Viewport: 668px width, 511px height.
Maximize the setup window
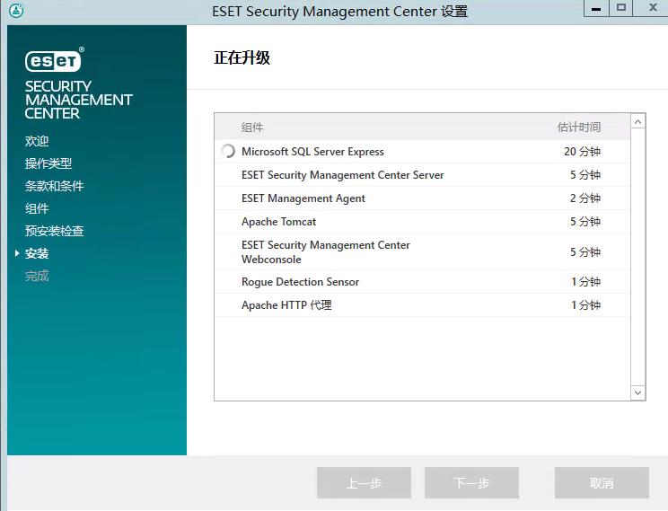tap(621, 8)
